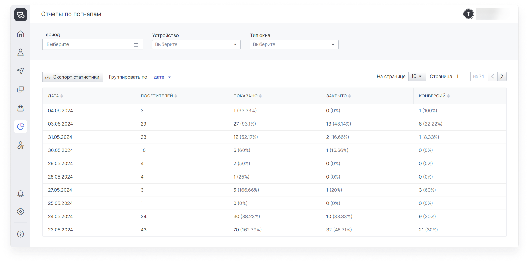The image size is (529, 263).
Task: Open the shopping bag icon in the sidebar
Action: coord(21,108)
